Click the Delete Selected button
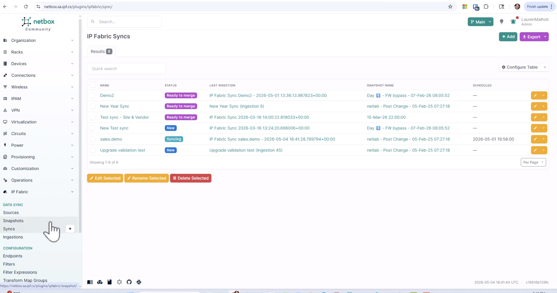Image resolution: width=557 pixels, height=293 pixels. click(191, 178)
